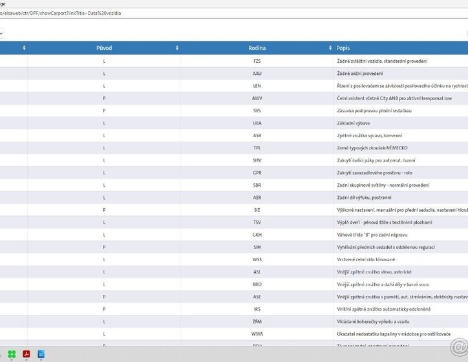Sort by the Původ column arrows
Image resolution: width=468 pixels, height=362 pixels.
[176, 48]
